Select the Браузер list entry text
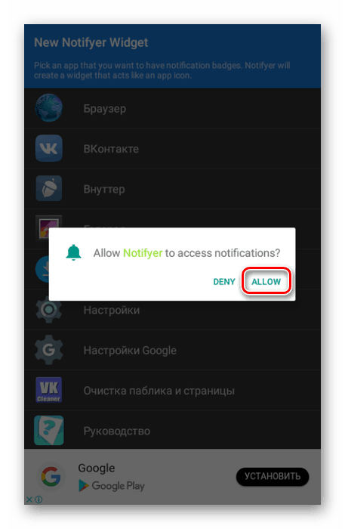 105,109
